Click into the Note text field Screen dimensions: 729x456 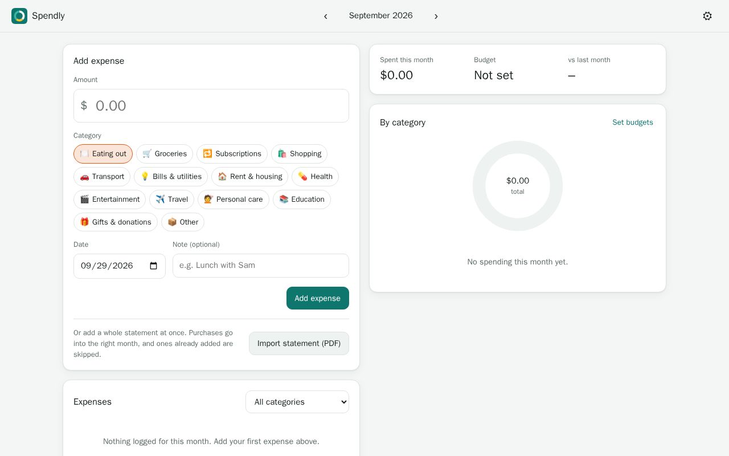[x=261, y=266]
